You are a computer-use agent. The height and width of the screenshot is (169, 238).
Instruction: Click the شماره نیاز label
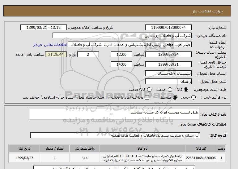[x=218, y=28]
